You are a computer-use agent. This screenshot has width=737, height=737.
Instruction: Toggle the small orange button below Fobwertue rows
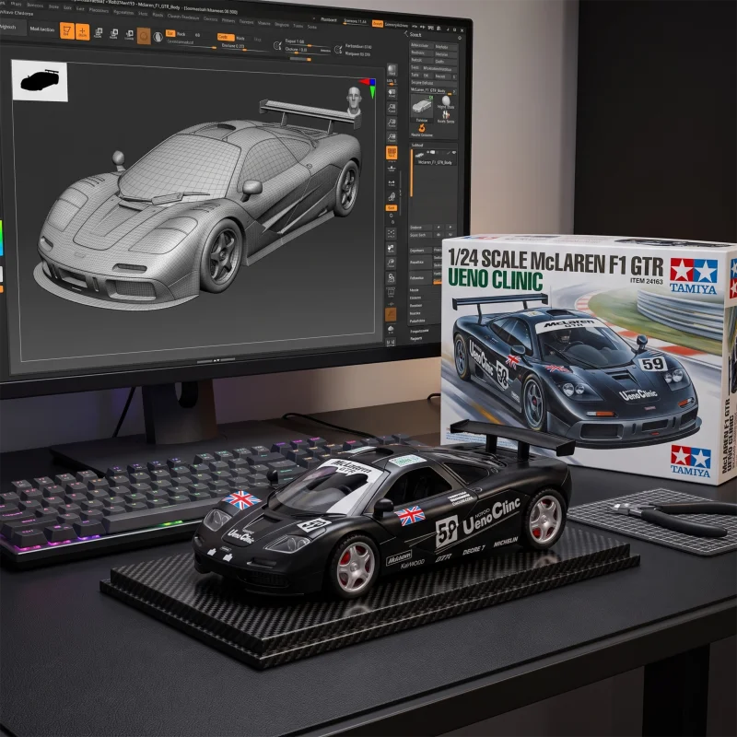[438, 282]
